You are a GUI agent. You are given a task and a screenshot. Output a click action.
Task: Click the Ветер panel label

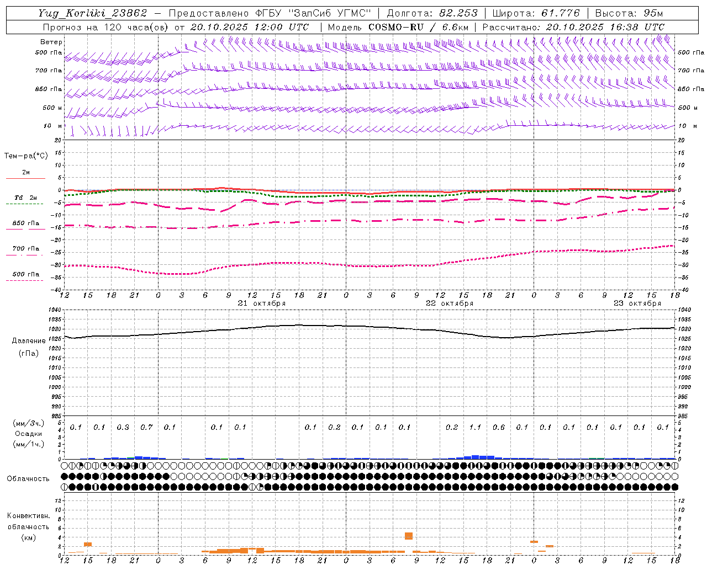coord(51,42)
